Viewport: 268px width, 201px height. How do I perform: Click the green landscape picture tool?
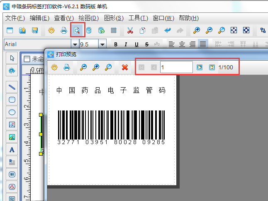[12, 137]
